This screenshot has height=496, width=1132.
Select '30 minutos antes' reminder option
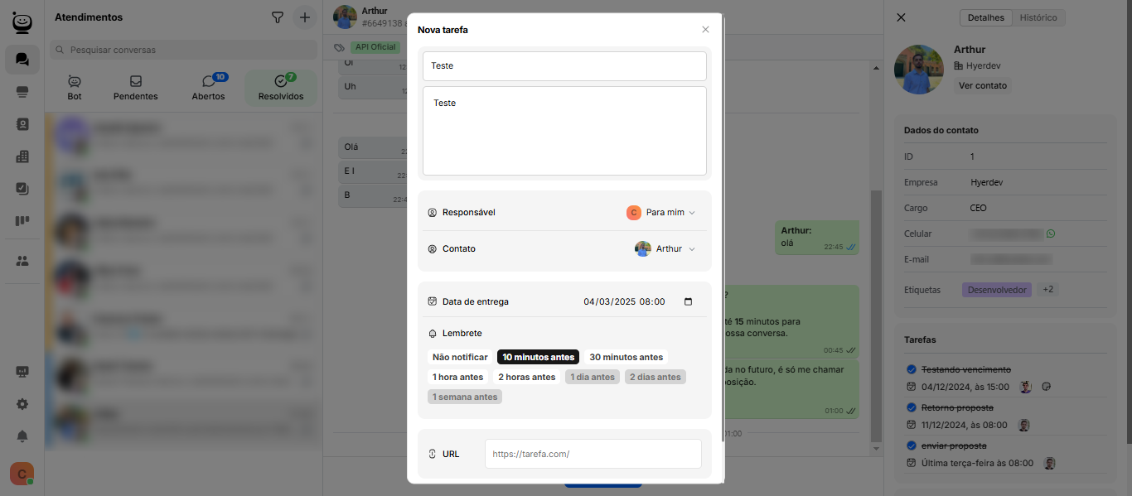[x=626, y=358]
